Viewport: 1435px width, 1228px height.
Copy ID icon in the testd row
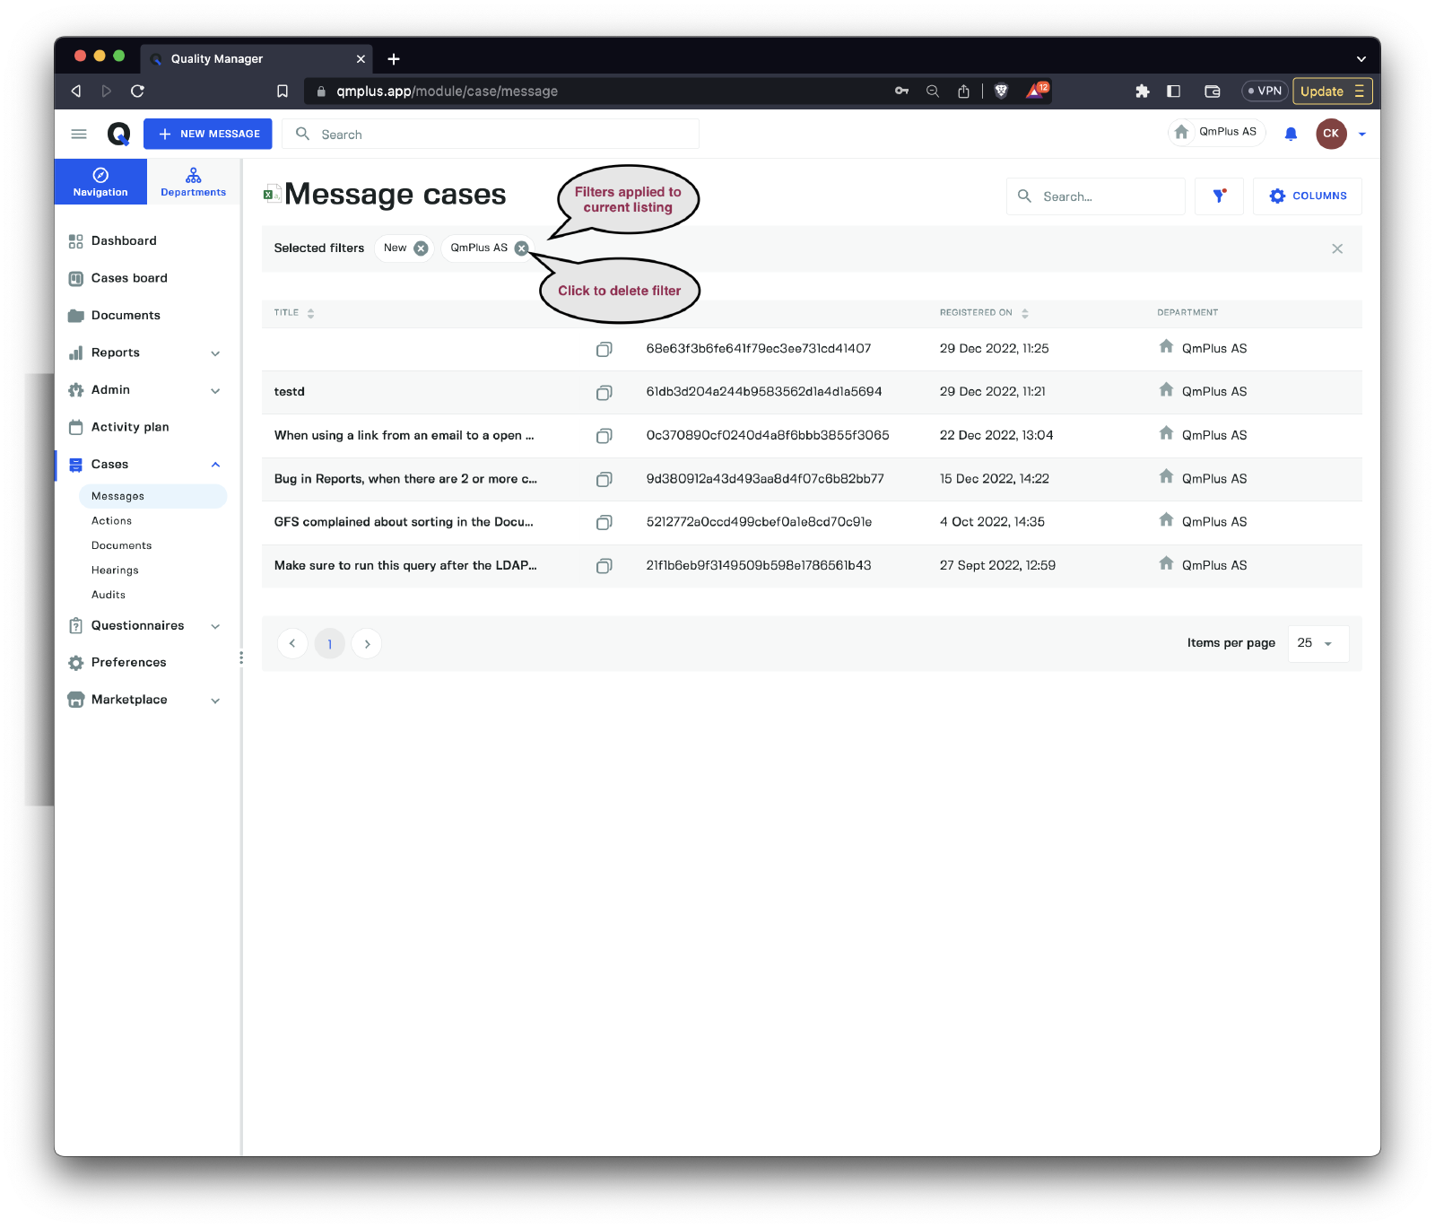(x=604, y=393)
